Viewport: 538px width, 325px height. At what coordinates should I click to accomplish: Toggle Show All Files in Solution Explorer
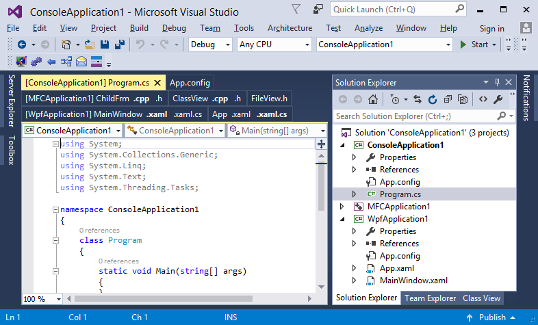(463, 99)
